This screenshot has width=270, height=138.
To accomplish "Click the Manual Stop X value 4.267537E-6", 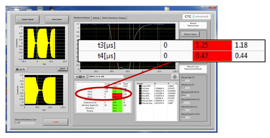I will click(x=159, y=103).
